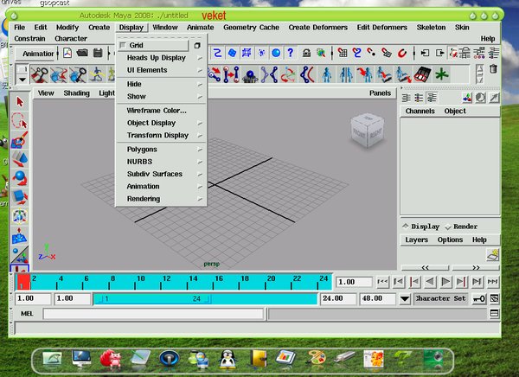Click the MEL command input field
Image resolution: width=519 pixels, height=377 pixels.
pyautogui.click(x=152, y=313)
